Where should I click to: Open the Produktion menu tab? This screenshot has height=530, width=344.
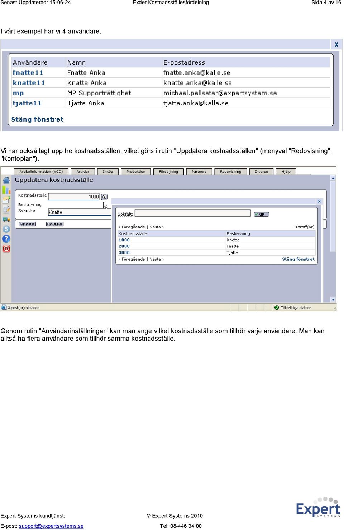[x=136, y=171]
